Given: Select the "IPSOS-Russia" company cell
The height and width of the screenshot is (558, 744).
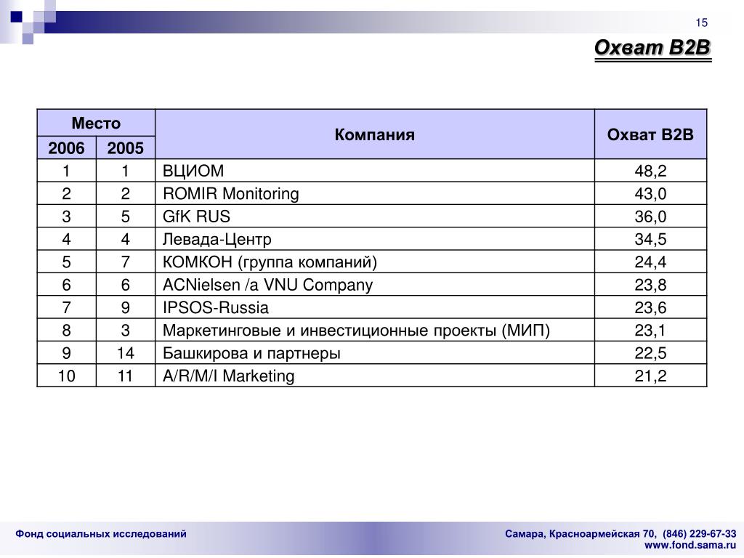Looking at the screenshot, I should point(374,307).
